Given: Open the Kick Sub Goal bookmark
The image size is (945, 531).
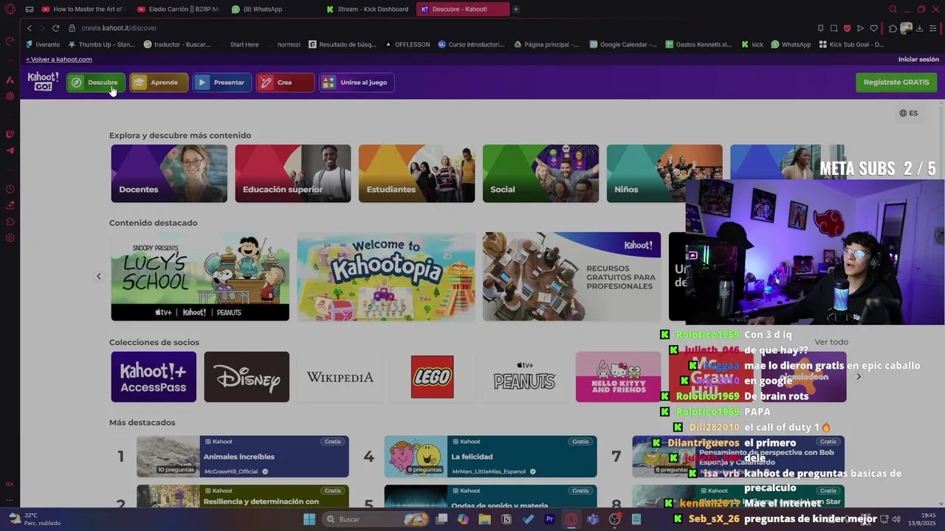Looking at the screenshot, I should click(851, 44).
